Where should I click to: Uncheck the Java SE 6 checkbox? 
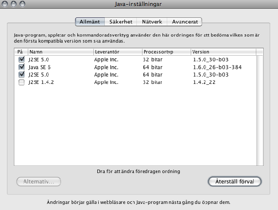point(21,67)
